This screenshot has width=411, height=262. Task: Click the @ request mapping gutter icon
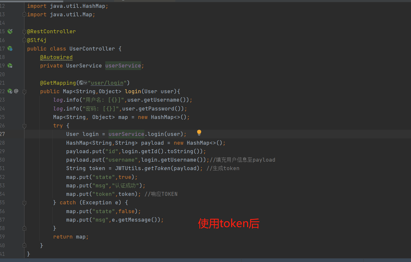click(x=16, y=91)
